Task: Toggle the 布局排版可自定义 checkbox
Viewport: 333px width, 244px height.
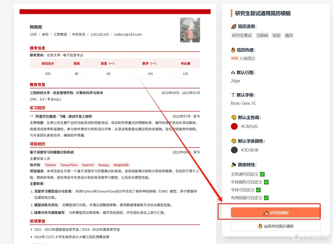Action: 266,198
